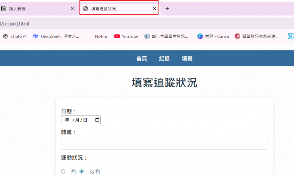The image size is (294, 175).
Task: Go to 首頁 in the navigation bar
Action: [142, 59]
